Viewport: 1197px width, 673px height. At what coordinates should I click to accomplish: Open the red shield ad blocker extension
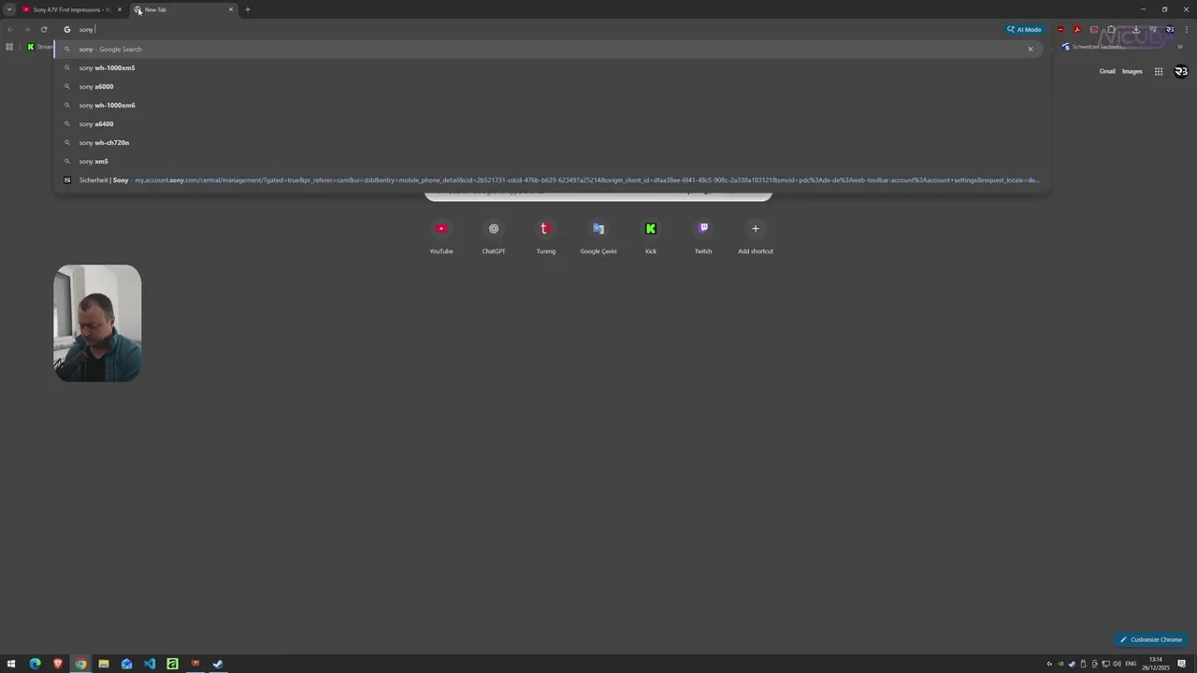1060,29
